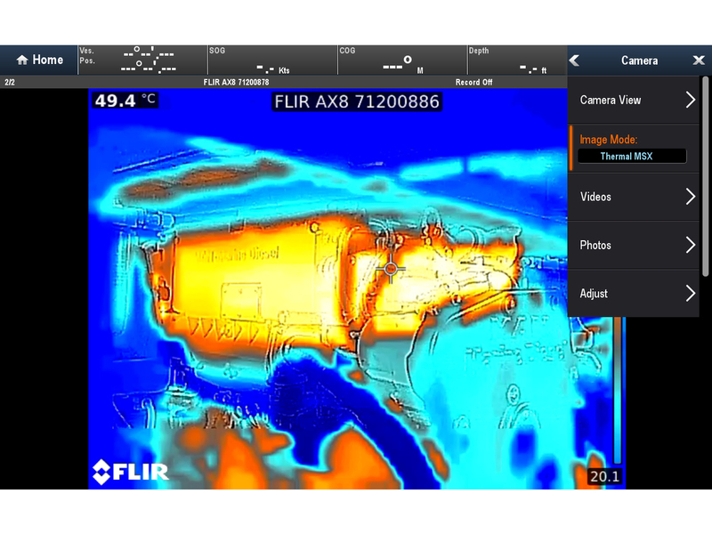Expand Photos using its right chevron

pos(691,245)
